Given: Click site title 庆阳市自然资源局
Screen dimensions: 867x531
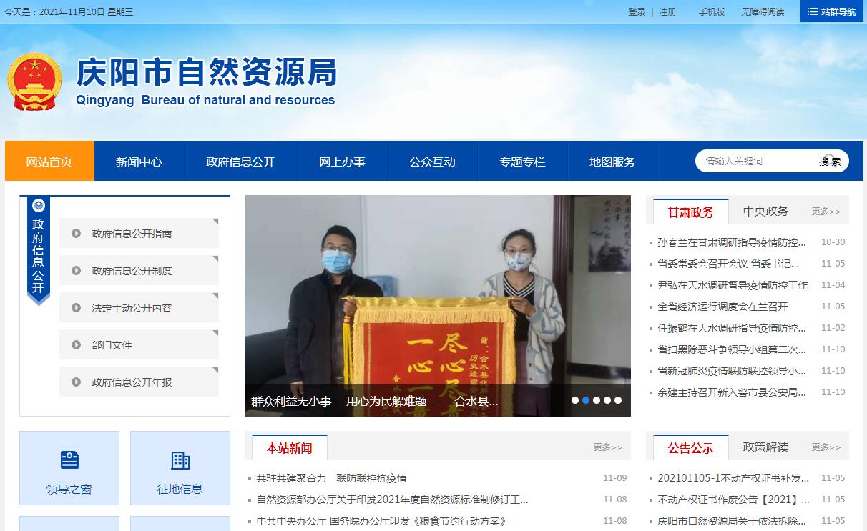Looking at the screenshot, I should pyautogui.click(x=207, y=72).
